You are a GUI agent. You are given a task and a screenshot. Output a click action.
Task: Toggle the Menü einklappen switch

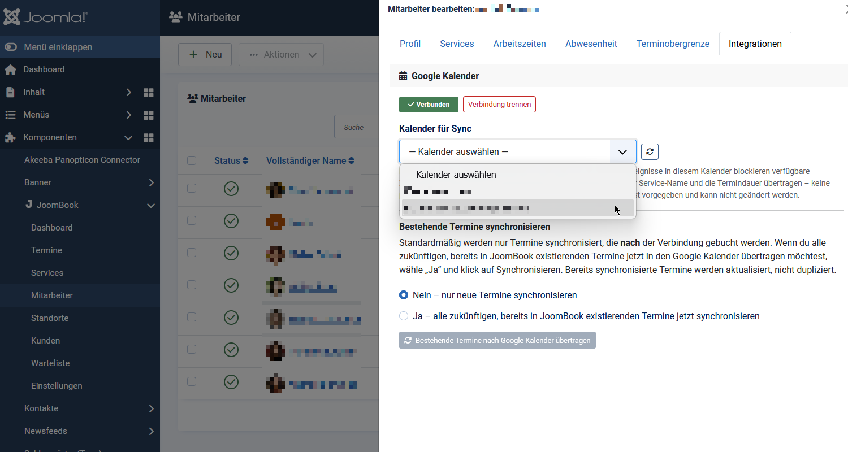coord(11,47)
